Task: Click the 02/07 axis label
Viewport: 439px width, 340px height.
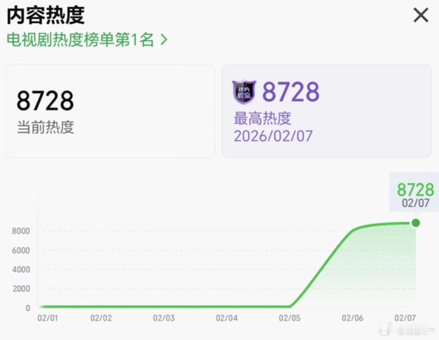Action: (x=405, y=319)
